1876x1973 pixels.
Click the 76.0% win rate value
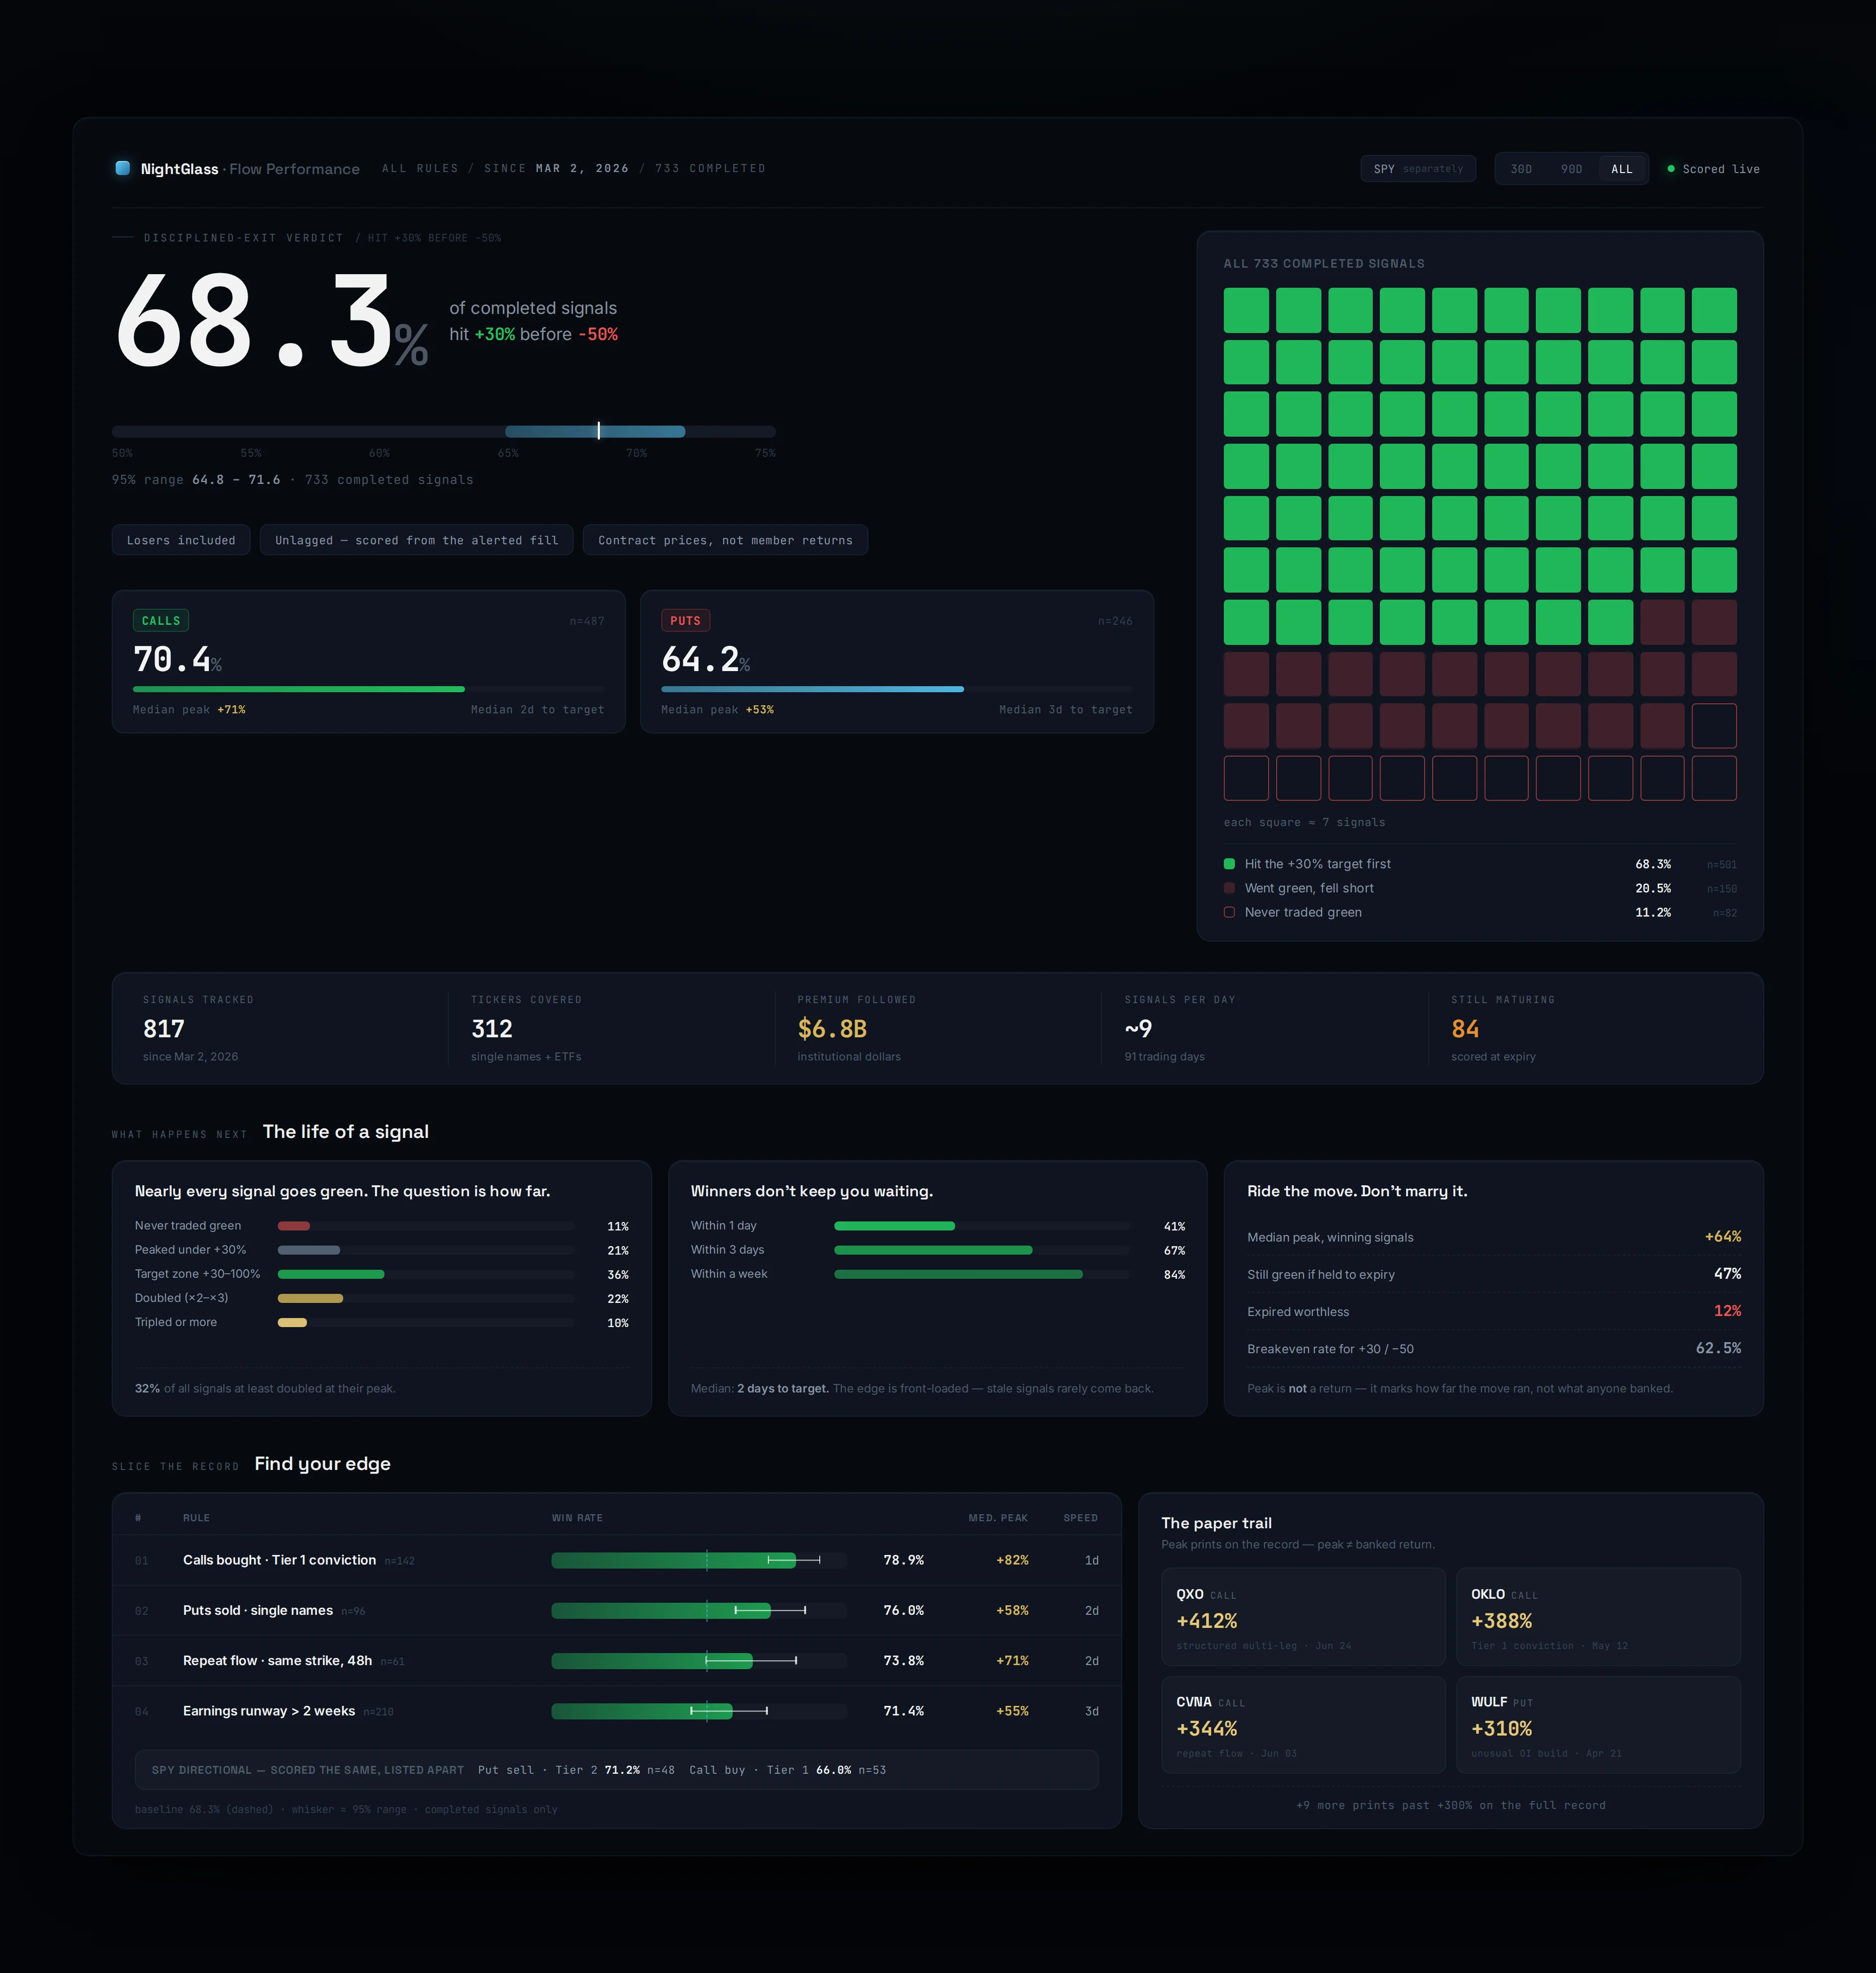[x=903, y=1610]
